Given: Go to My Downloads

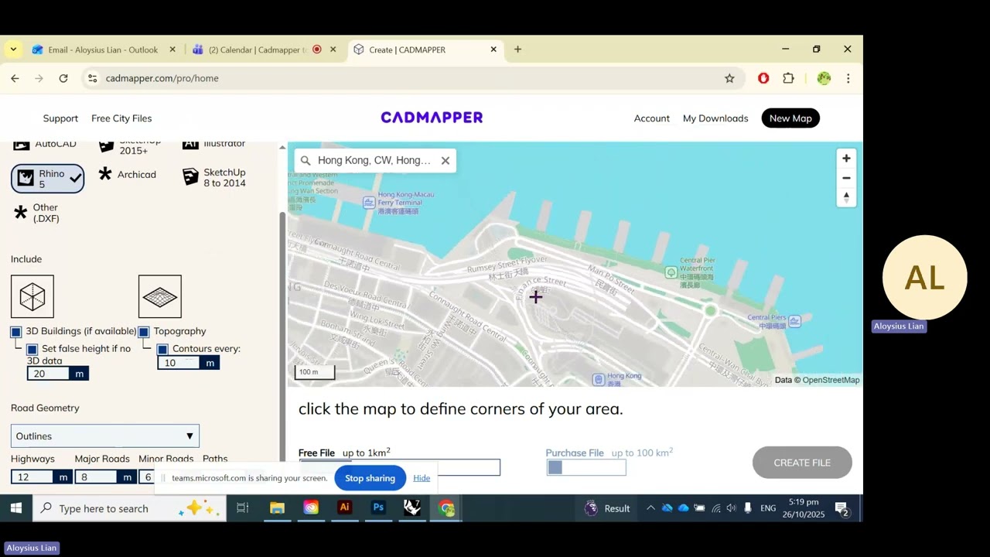Looking at the screenshot, I should [715, 118].
